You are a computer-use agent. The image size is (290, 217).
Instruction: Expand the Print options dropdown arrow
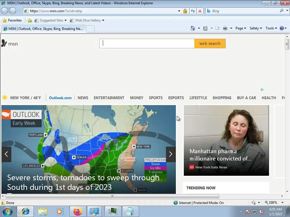231,28
